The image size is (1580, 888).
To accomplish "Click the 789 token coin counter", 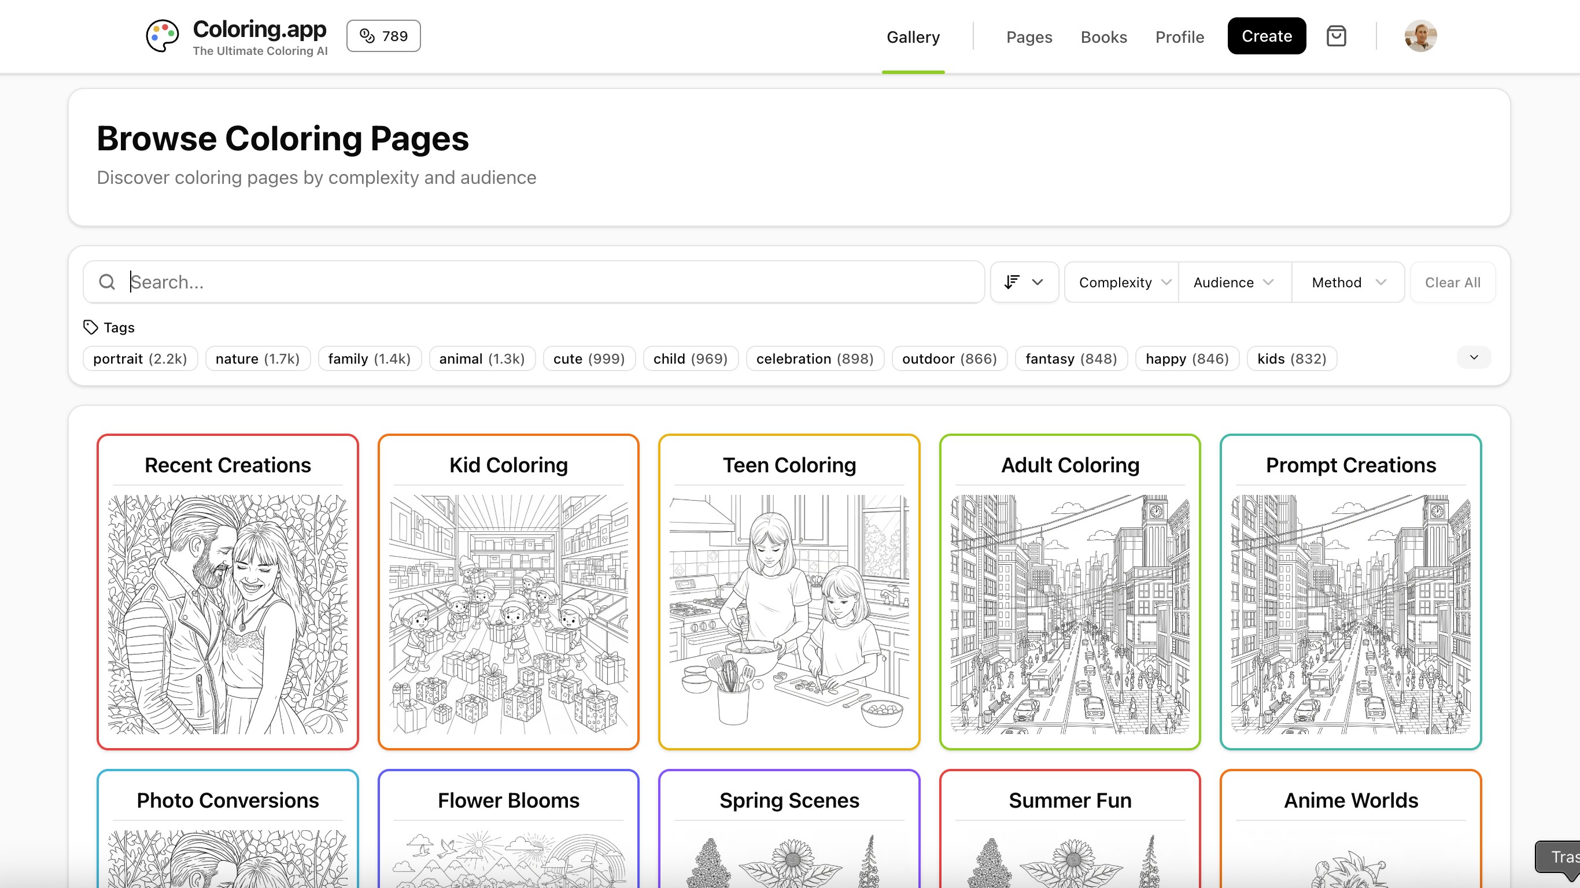I will 383,36.
